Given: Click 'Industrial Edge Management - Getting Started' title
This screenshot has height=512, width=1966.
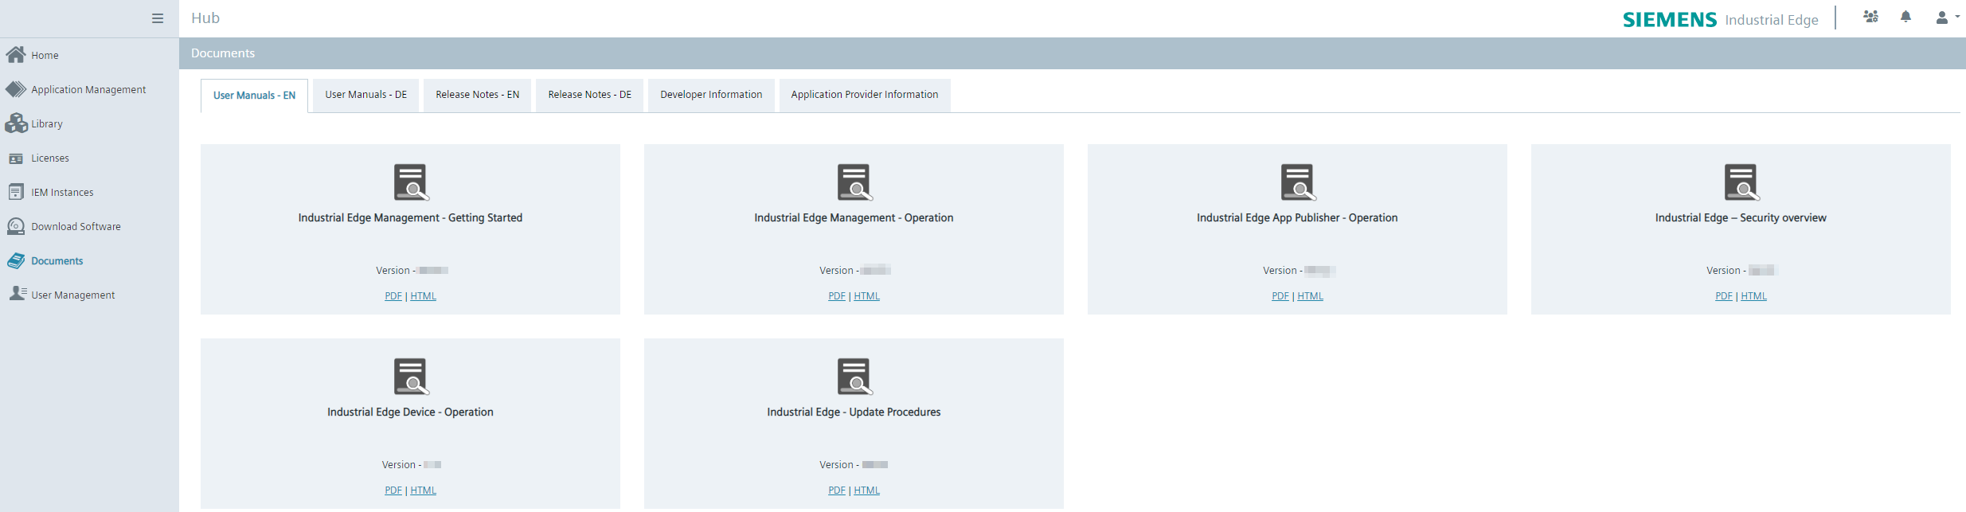Looking at the screenshot, I should point(410,218).
